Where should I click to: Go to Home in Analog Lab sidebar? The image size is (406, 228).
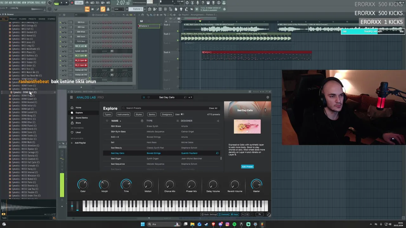click(x=78, y=108)
